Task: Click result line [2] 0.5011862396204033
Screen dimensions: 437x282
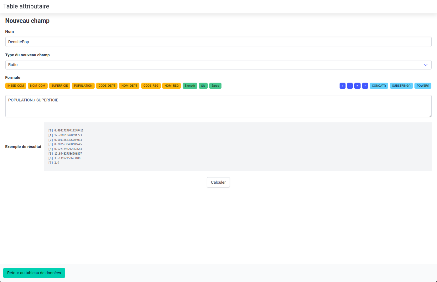Action: (65, 140)
